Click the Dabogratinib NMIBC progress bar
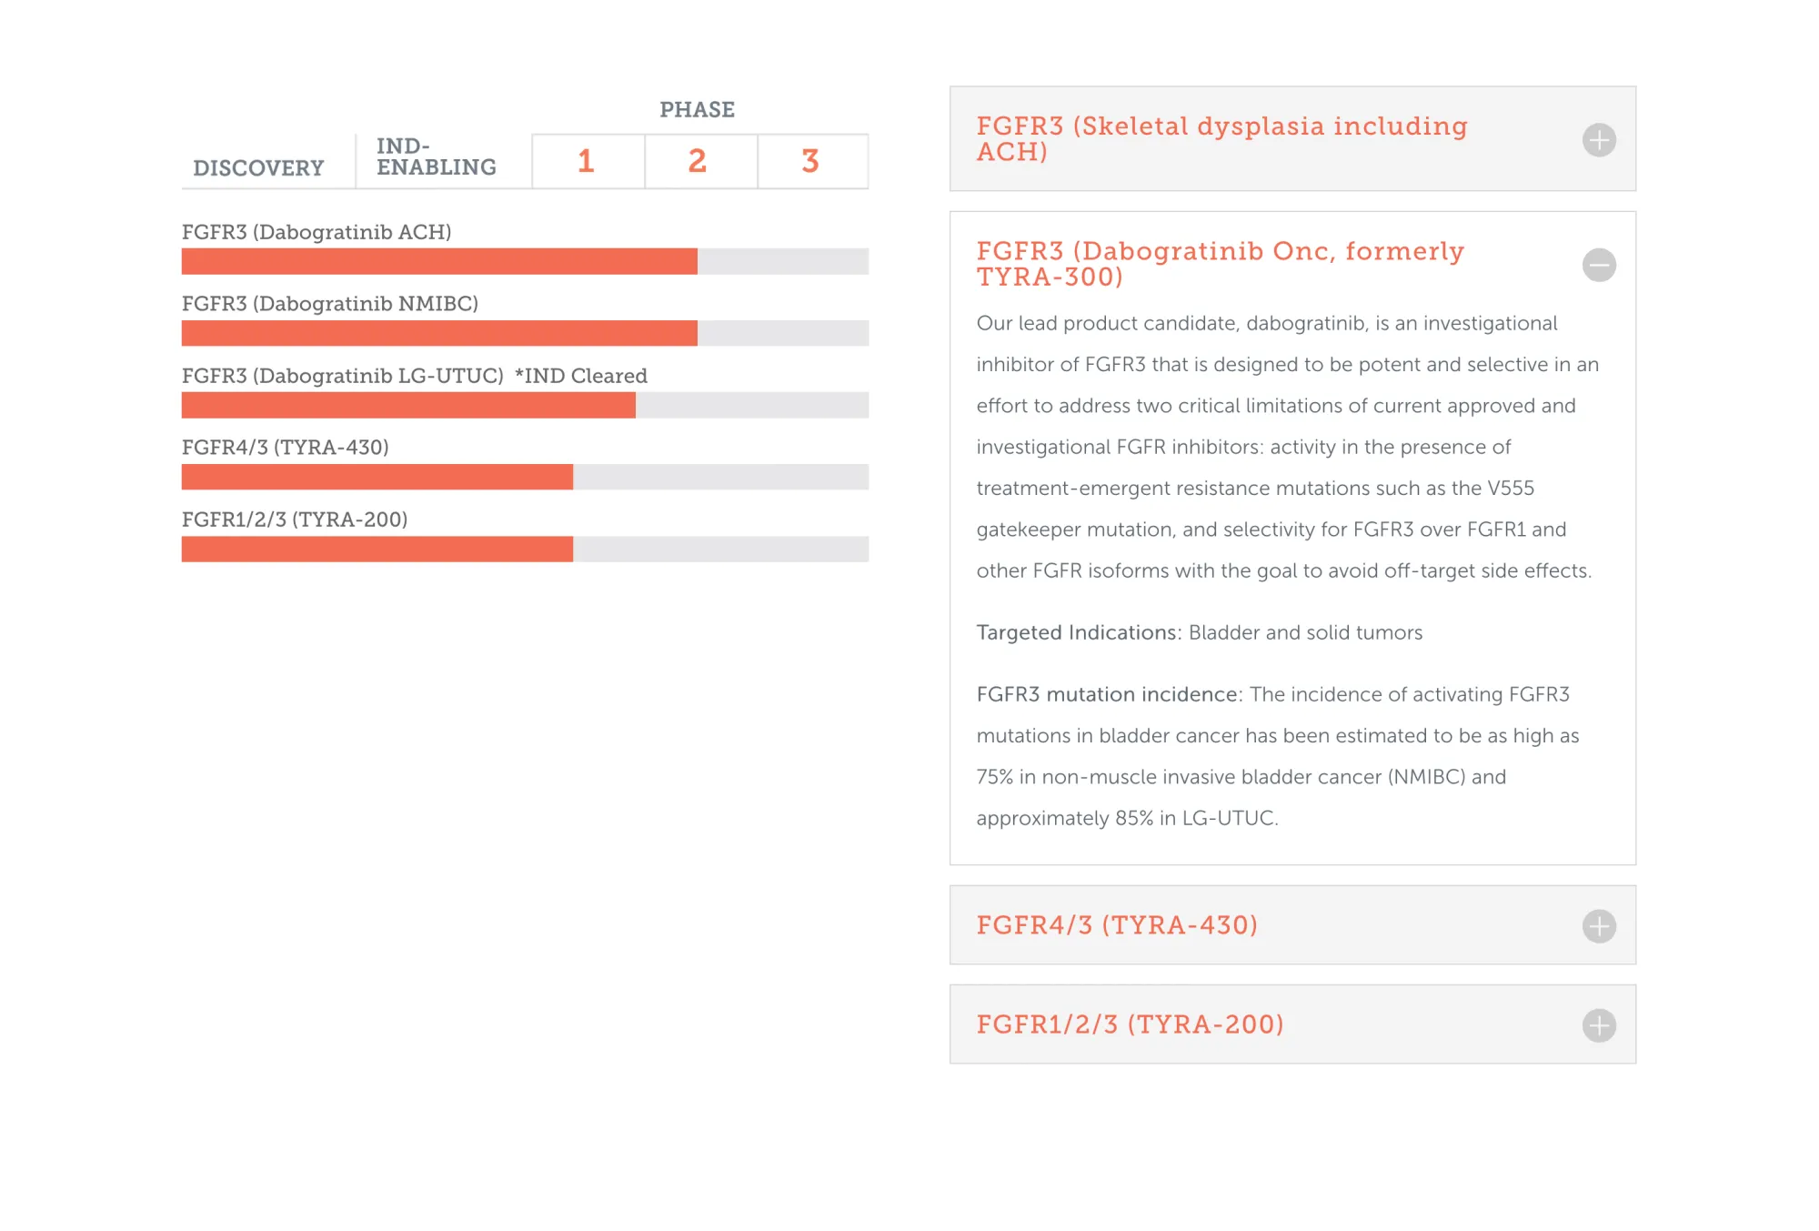 (x=525, y=333)
